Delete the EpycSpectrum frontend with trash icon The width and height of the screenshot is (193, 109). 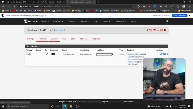point(164,54)
